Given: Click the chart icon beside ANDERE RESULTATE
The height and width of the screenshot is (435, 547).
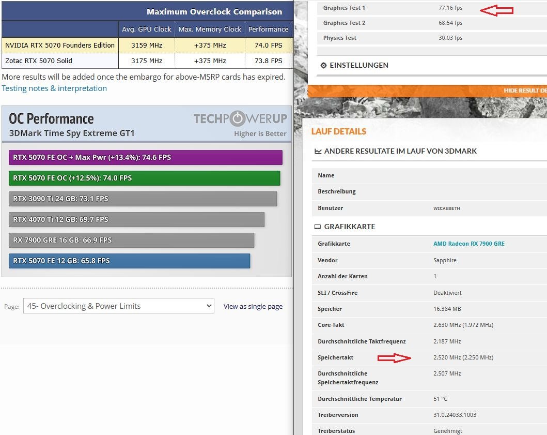Looking at the screenshot, I should pos(318,151).
